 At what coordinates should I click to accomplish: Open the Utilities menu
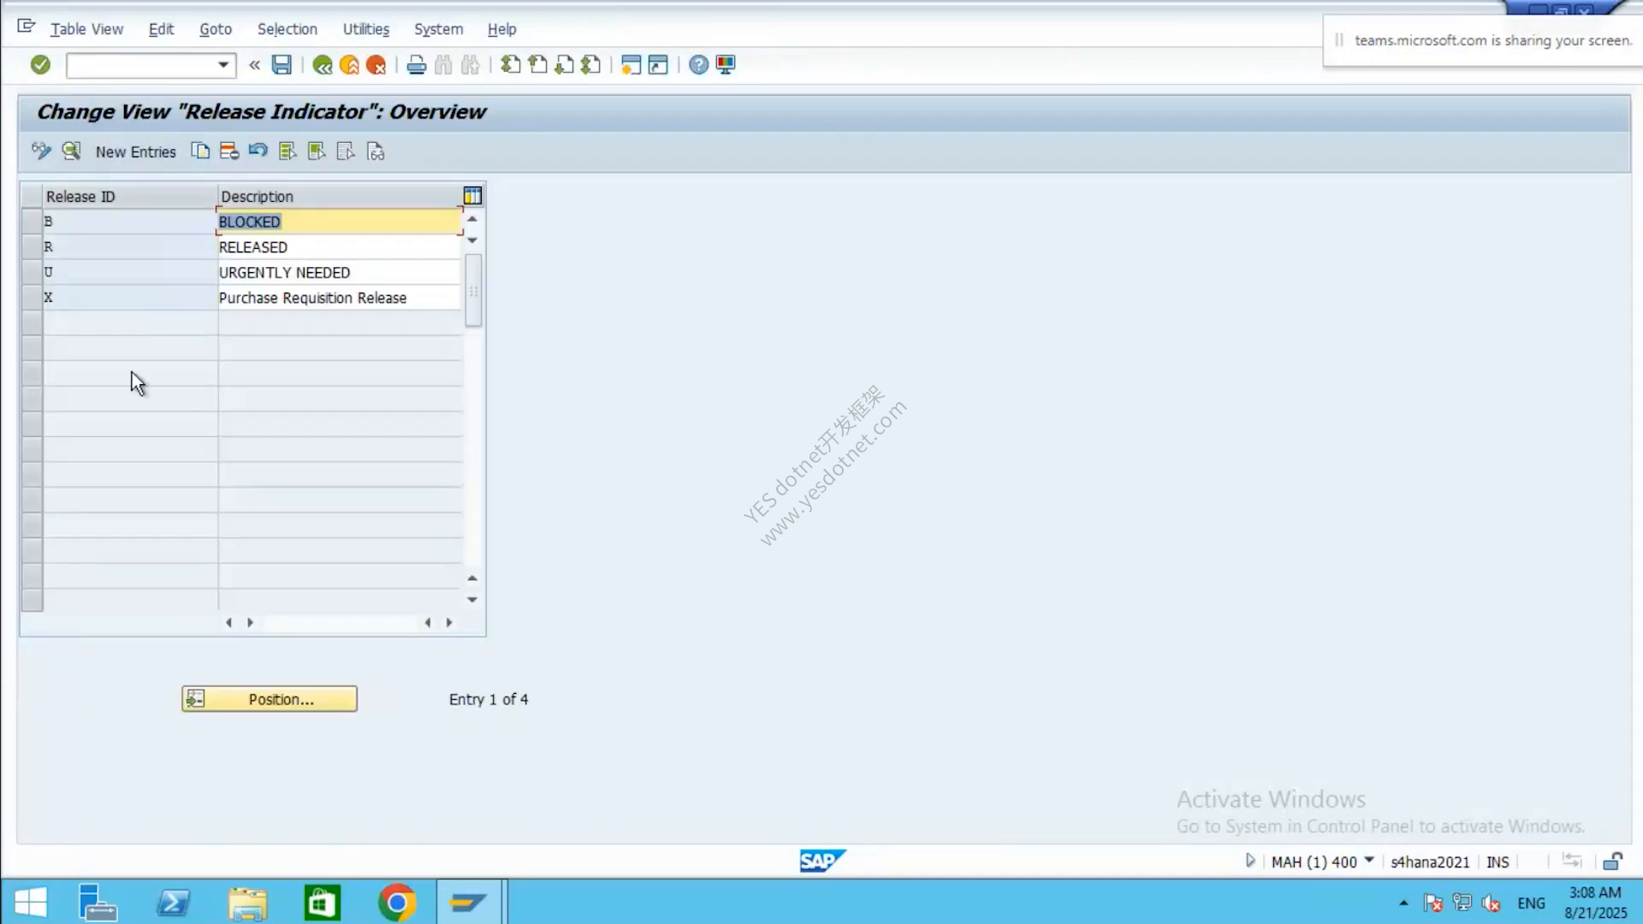[366, 29]
